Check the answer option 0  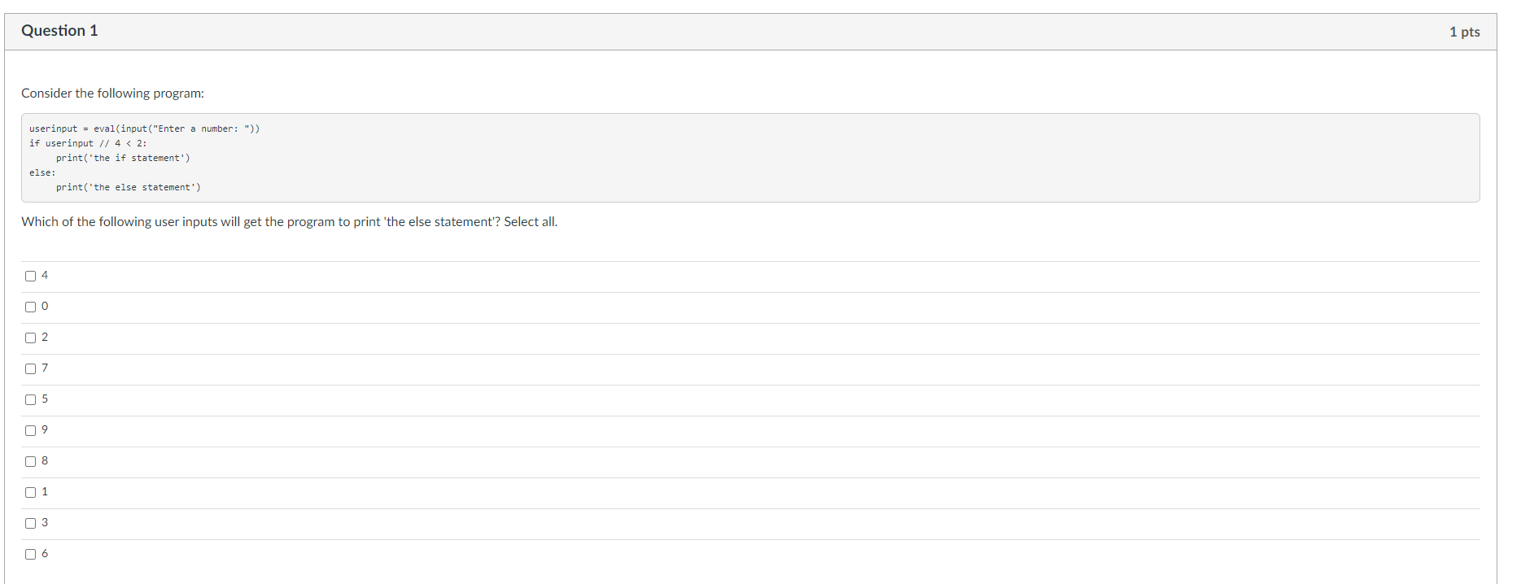pyautogui.click(x=30, y=307)
